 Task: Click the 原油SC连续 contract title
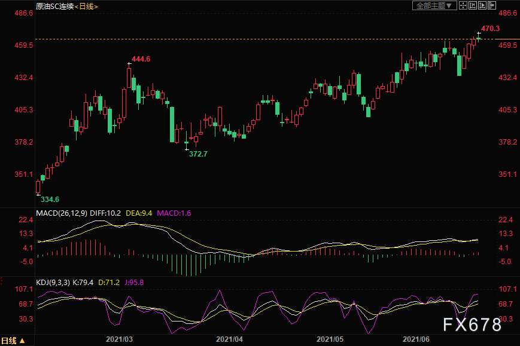pyautogui.click(x=54, y=7)
